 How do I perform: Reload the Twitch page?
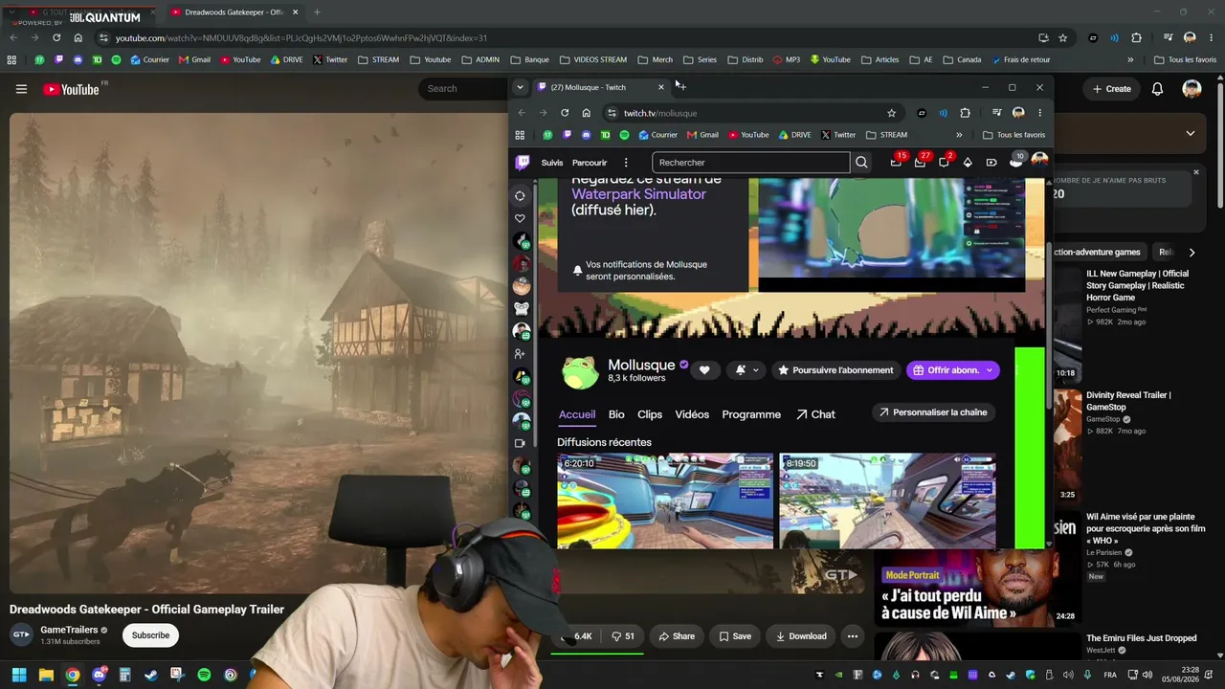565,113
